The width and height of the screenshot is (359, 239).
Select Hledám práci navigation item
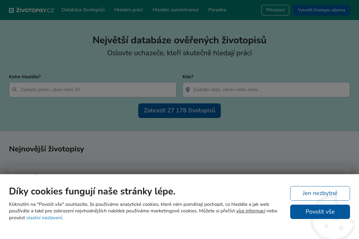pos(129,10)
